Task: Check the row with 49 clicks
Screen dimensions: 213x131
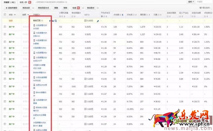Action: pyautogui.click(x=5, y=59)
